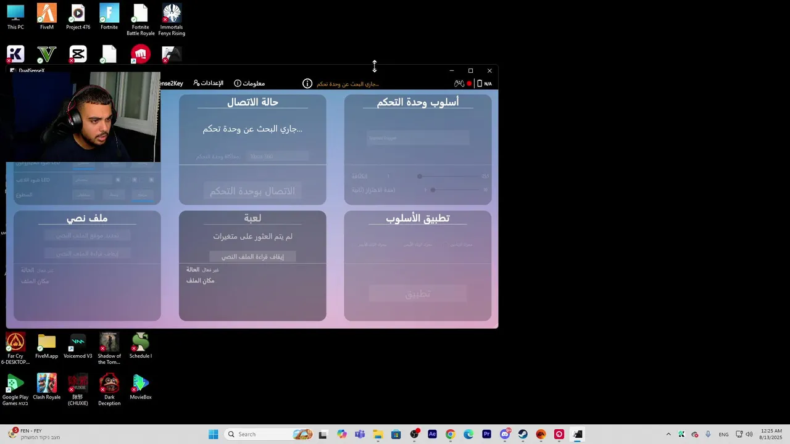
Task: Open MovieBox desktop shortcut
Action: coord(141,387)
